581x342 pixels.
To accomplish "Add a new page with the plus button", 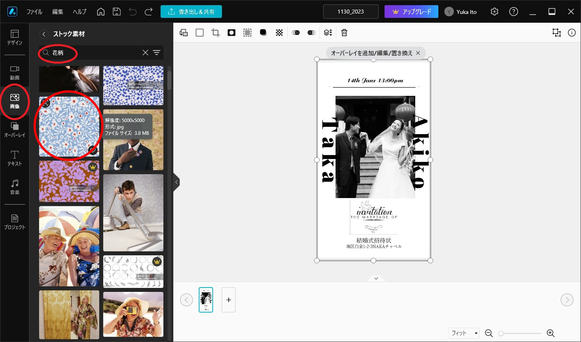I will coord(228,300).
